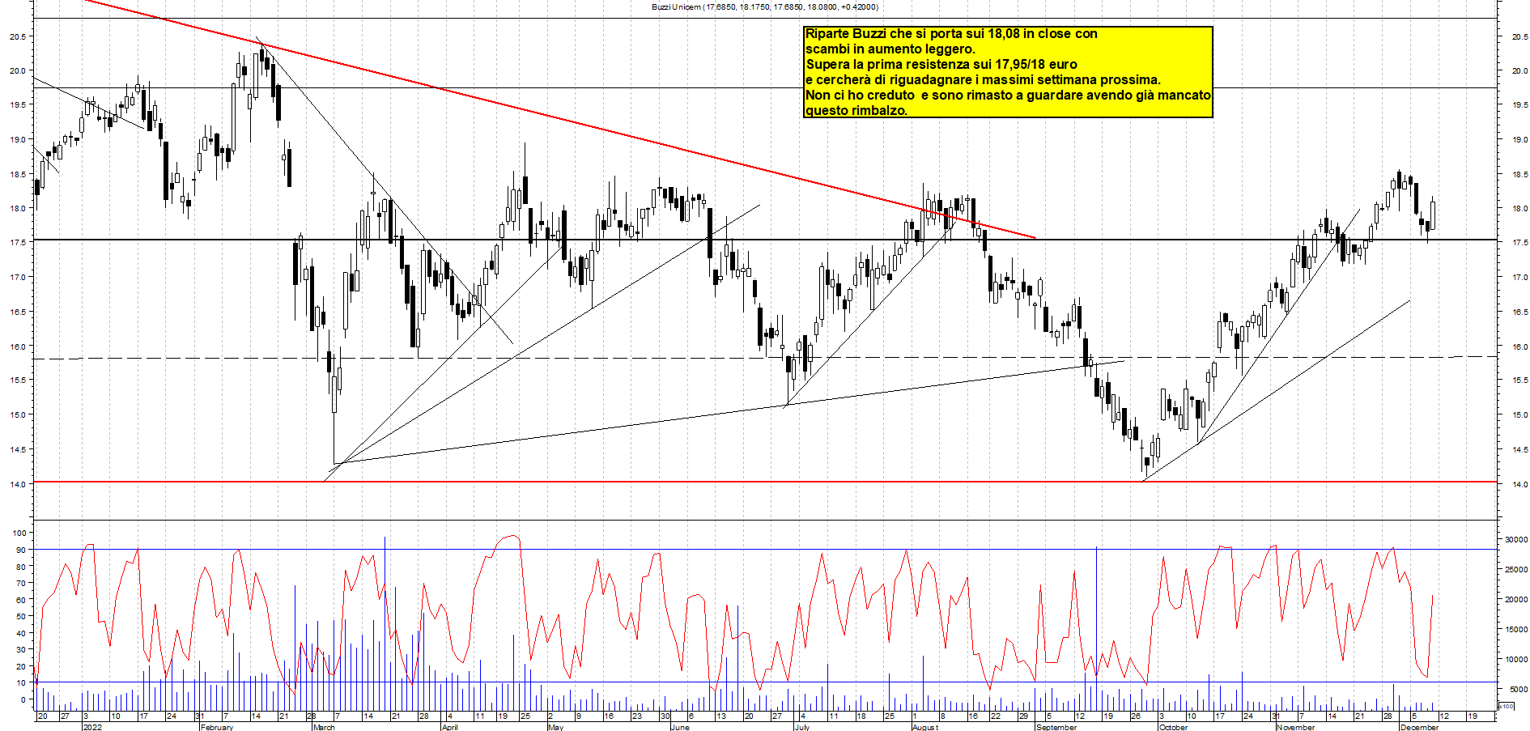
Task: Click the '40' oscillator scale label
Action: coord(21,633)
